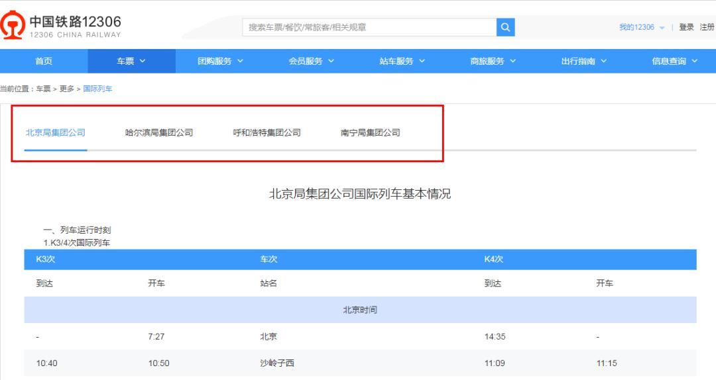The height and width of the screenshot is (380, 716).
Task: Expand the 车票 menu
Action: click(x=131, y=61)
